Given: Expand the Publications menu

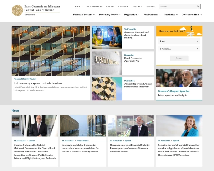Looking at the screenshot, I should (x=152, y=15).
